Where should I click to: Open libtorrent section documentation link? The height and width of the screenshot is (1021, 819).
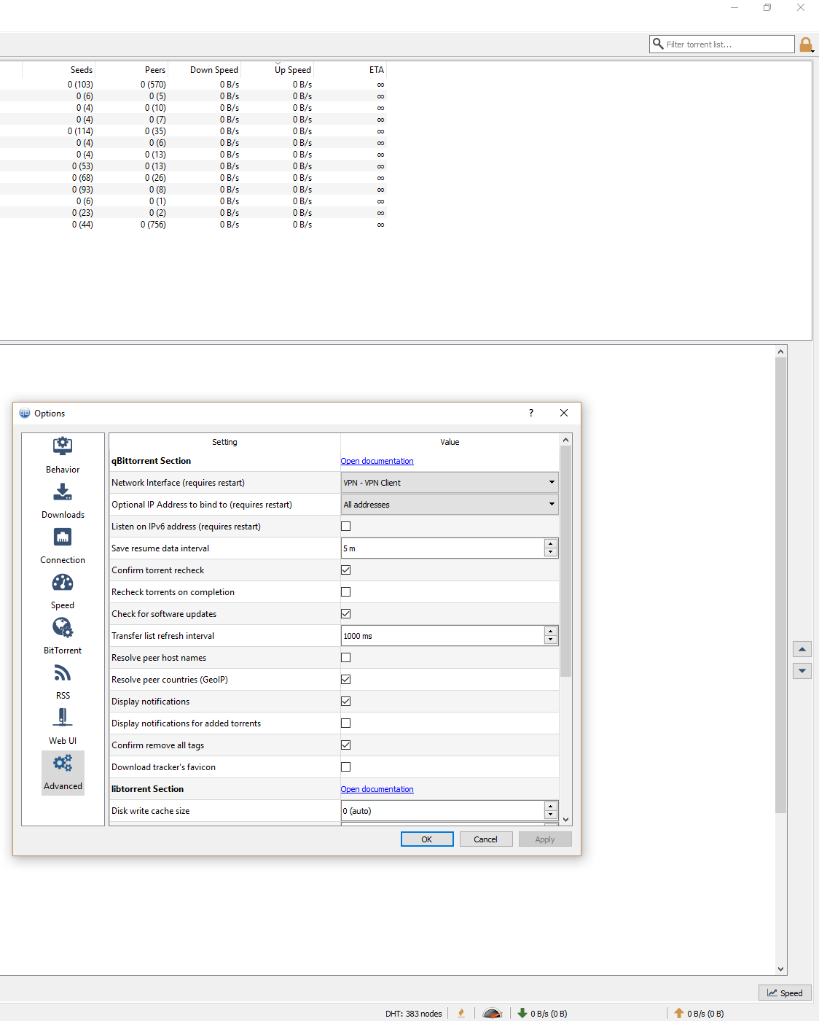pos(377,789)
